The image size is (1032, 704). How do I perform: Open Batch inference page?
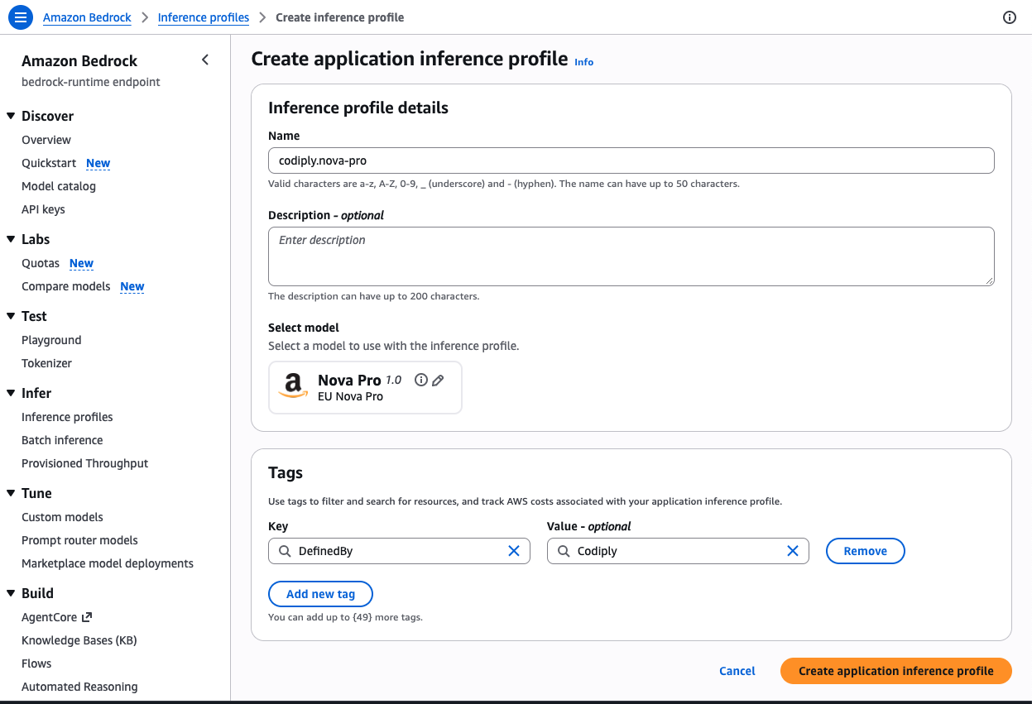[x=62, y=440]
